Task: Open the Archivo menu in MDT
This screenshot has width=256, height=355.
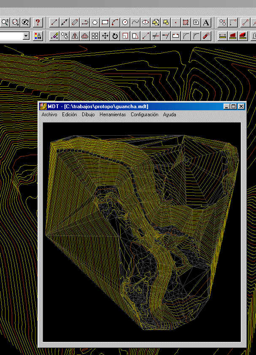Action: point(49,115)
